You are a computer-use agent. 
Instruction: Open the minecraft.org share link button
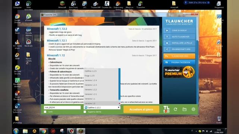pyautogui.click(x=179, y=49)
